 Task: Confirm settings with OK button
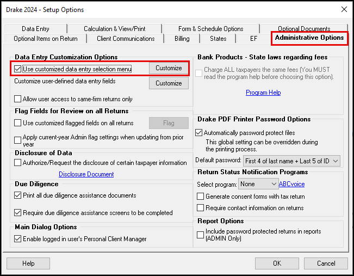click(277, 263)
